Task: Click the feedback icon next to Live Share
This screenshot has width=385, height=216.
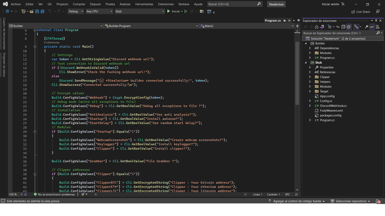Action: 377,12
